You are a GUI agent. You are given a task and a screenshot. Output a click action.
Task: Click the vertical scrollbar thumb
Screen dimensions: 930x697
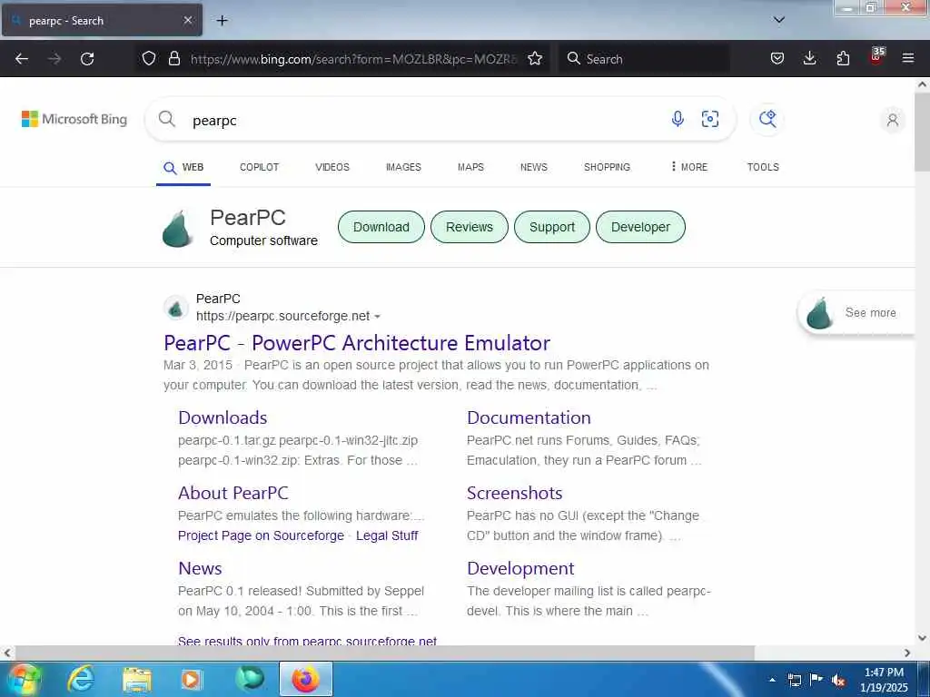click(922, 131)
